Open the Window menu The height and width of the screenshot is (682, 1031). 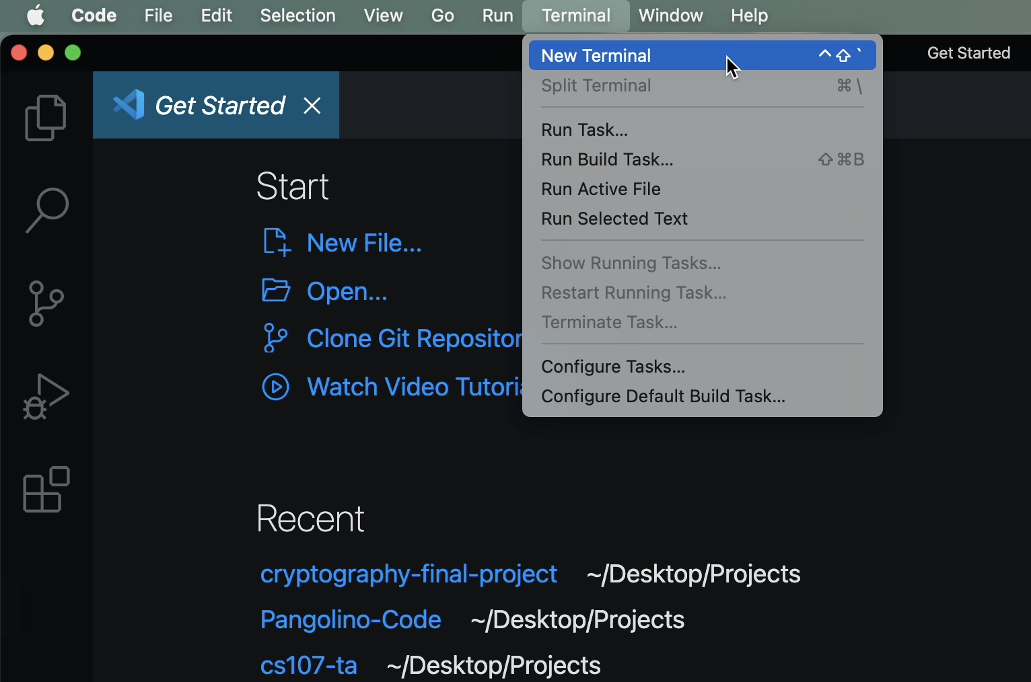pos(670,15)
